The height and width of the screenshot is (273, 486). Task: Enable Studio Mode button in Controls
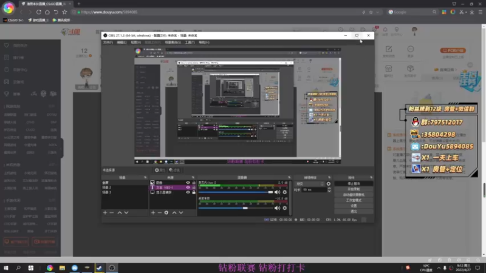click(x=354, y=200)
